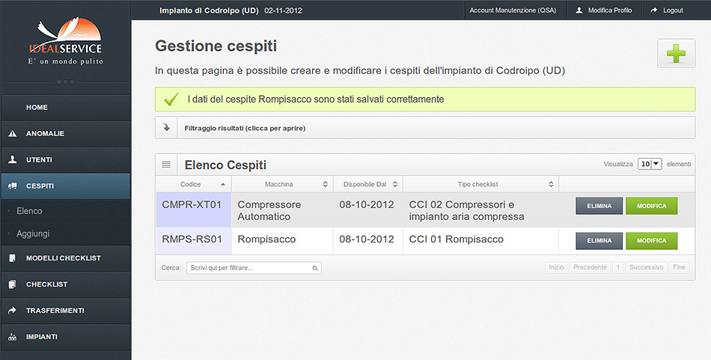Open the Trasferimenti menu item
Screen dimensions: 711x360
[x=65, y=311]
